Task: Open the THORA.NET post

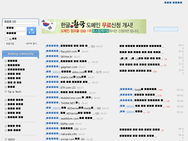Action: [70, 103]
